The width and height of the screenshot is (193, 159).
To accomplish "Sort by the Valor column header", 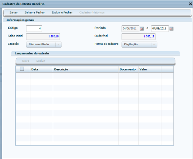I will click(x=150, y=69).
